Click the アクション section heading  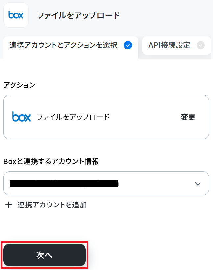point(19,85)
